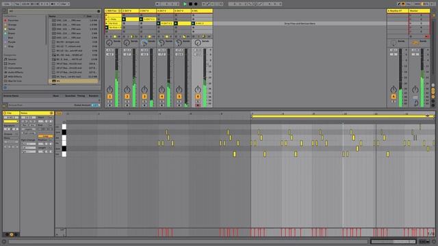Screen dimensions: 438x246
Task: Open the Clip box header
Action: (11, 113)
